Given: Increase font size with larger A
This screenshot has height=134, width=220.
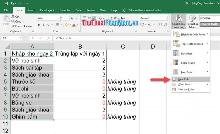Looking at the screenshot, I should 72,18.
